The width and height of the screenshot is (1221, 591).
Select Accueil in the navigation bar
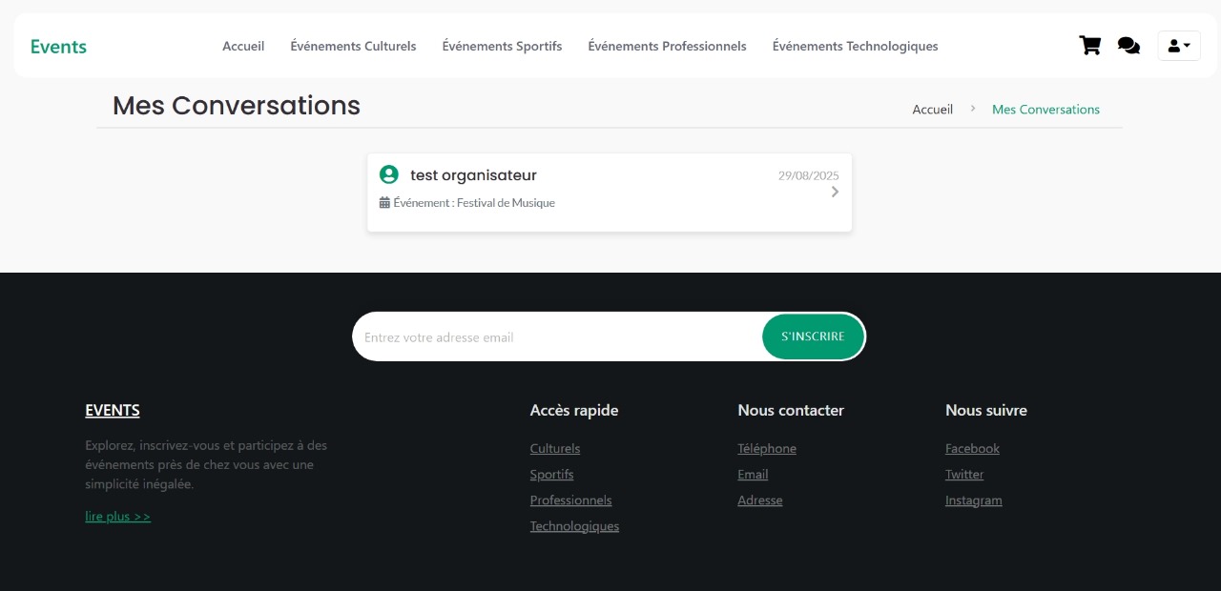tap(243, 46)
